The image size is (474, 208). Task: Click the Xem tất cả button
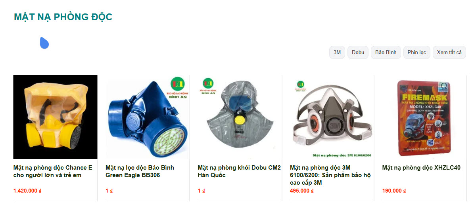click(x=449, y=53)
